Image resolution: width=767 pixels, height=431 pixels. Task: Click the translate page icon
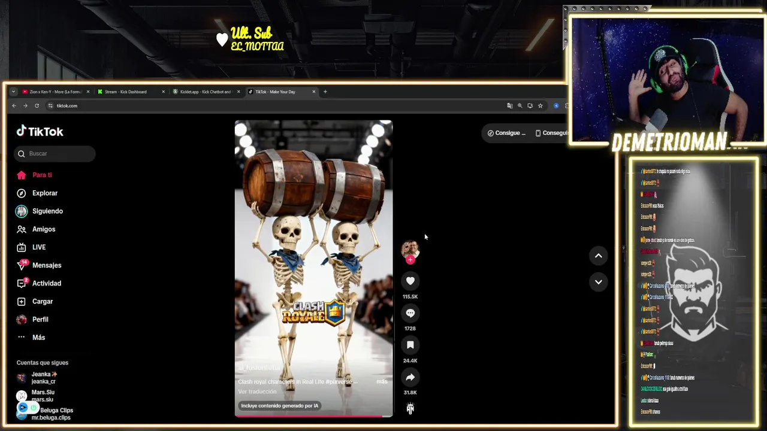(x=510, y=105)
